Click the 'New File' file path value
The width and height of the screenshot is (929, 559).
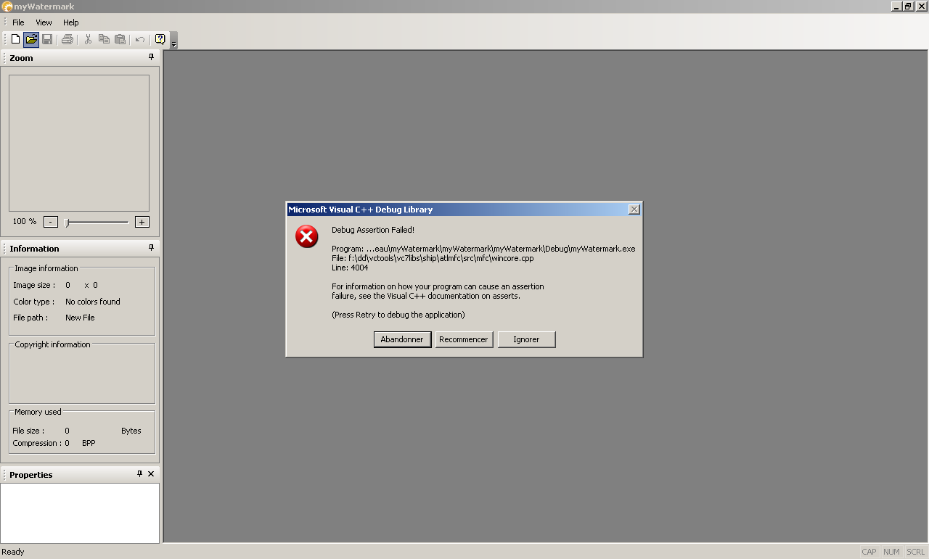80,318
